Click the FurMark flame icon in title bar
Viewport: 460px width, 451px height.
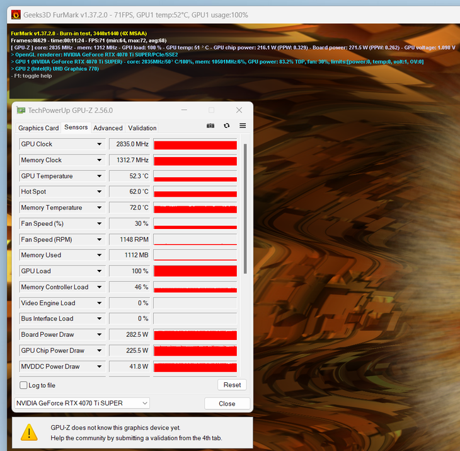tap(16, 15)
